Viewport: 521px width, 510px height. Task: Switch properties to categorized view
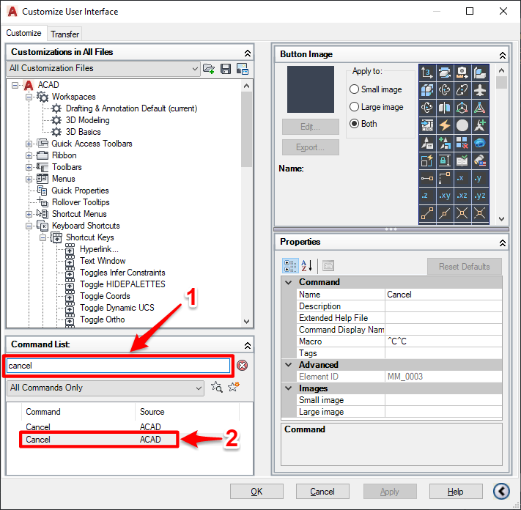pos(290,266)
